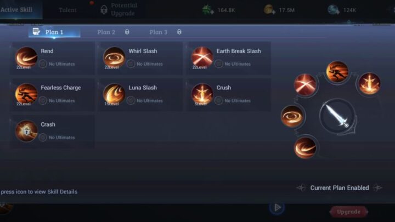This screenshot has width=395, height=222.
Task: Open the Luna Slash skill icon
Action: [114, 94]
